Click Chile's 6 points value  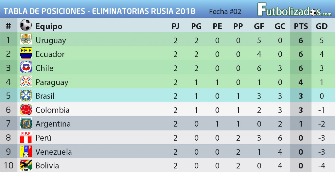tap(301, 68)
